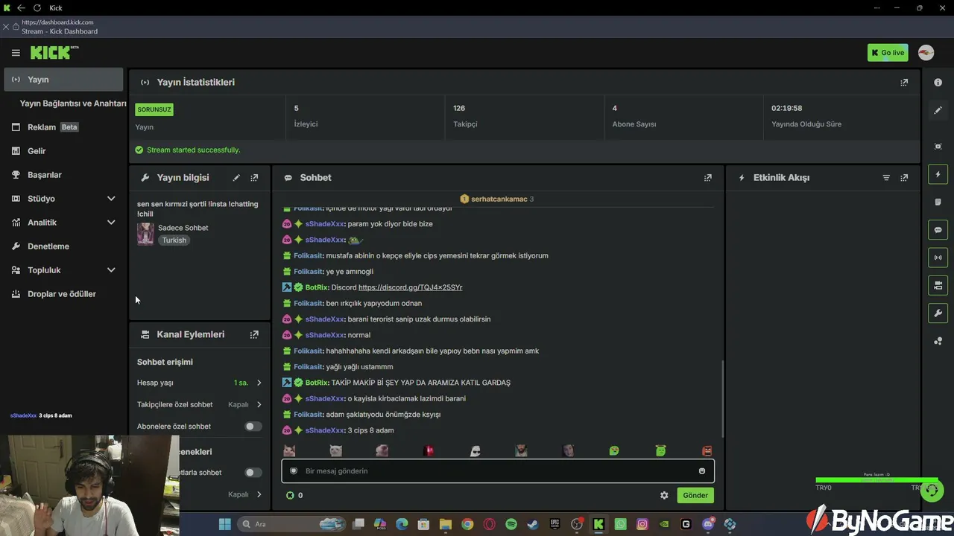Image resolution: width=954 pixels, height=536 pixels.
Task: Click sShadeXxx on the 'normal' message
Action: pos(326,335)
